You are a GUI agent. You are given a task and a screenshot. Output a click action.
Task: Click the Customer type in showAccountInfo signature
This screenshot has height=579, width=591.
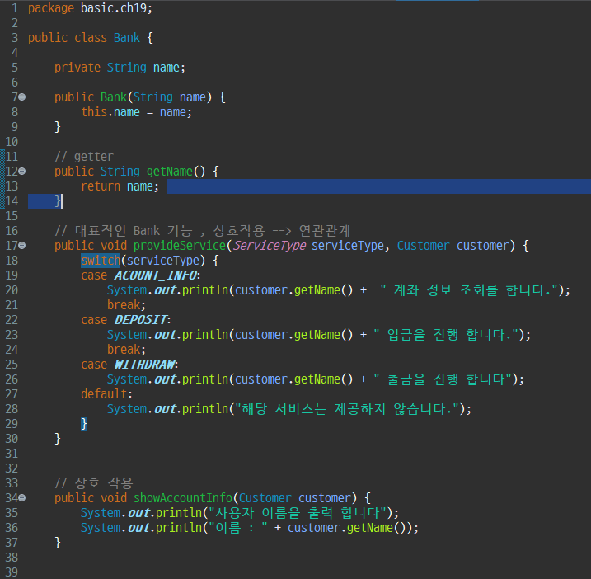pyautogui.click(x=265, y=498)
